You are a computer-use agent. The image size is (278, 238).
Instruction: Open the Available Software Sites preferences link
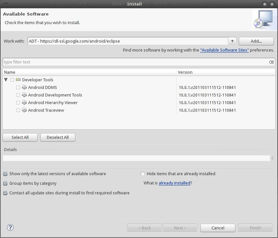(x=224, y=50)
